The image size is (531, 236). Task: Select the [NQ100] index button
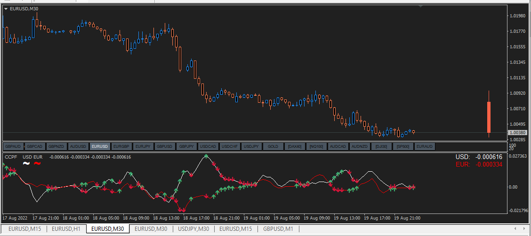pos(317,146)
